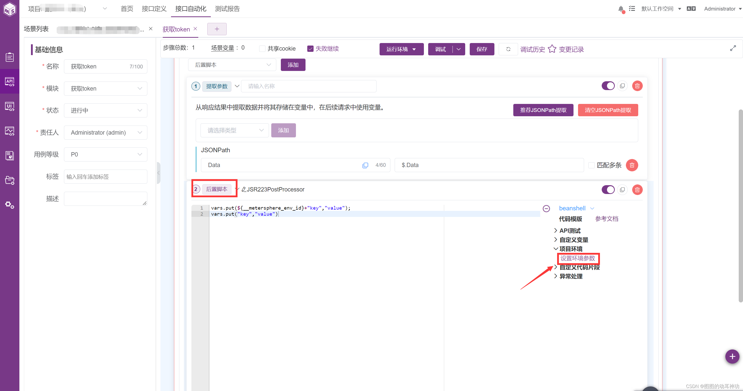Delete the 提取参数 step
This screenshot has height=391, width=743.
coord(637,86)
